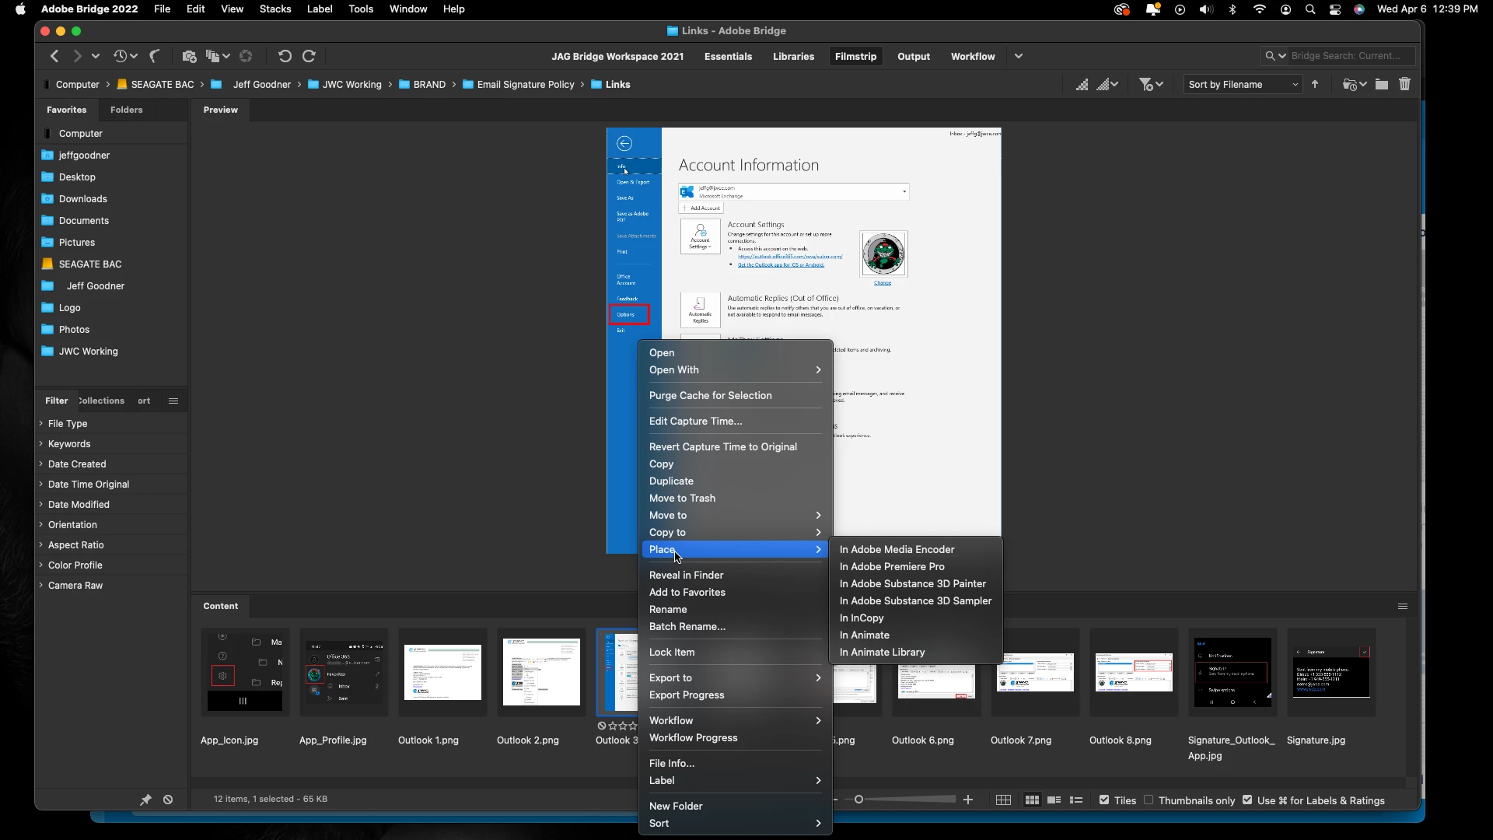
Task: Expand the File Type filter
Action: coord(68,424)
